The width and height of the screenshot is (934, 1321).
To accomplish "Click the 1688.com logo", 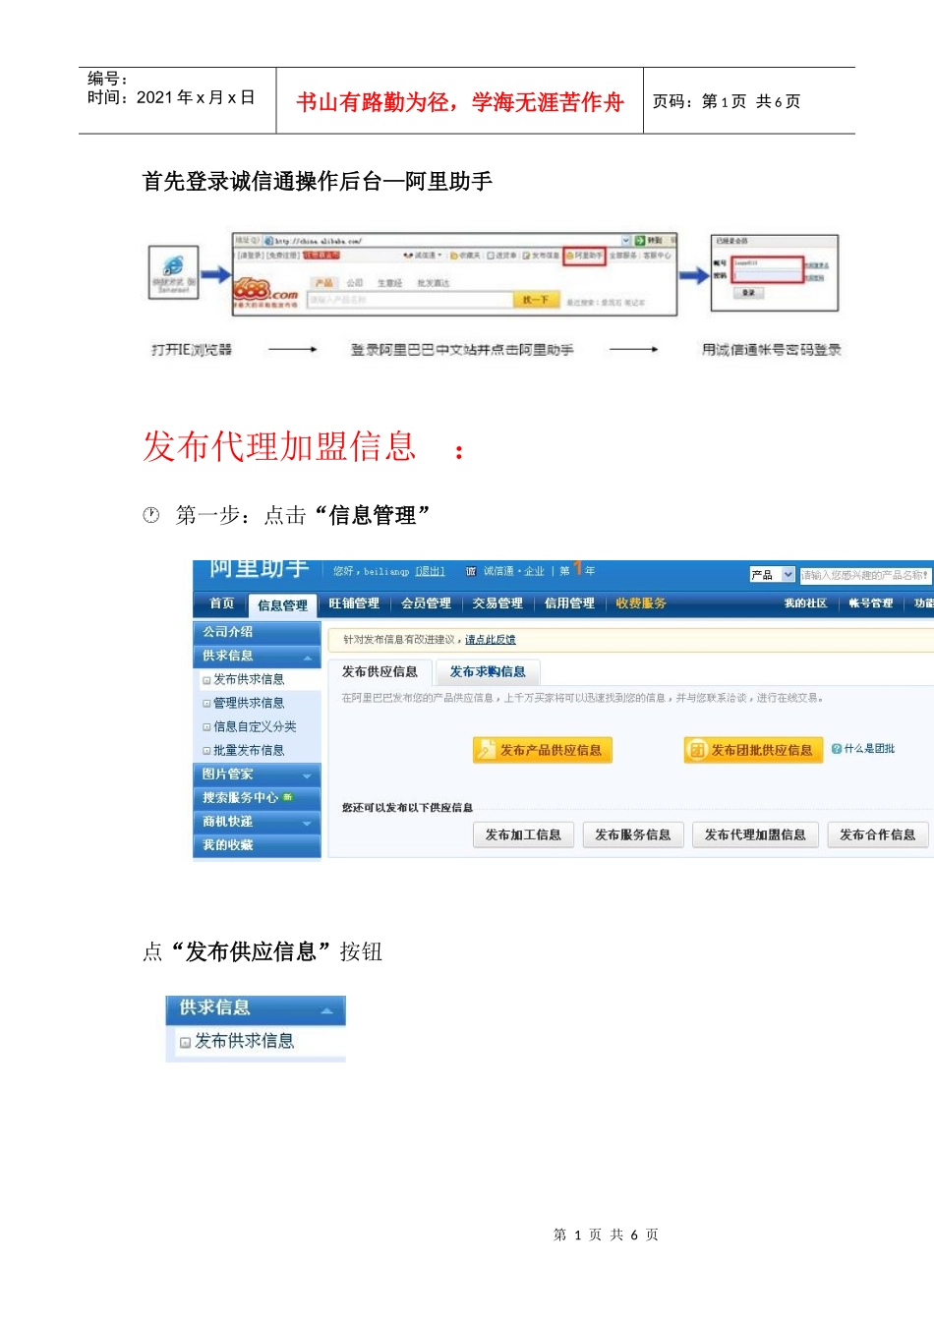I will point(265,292).
